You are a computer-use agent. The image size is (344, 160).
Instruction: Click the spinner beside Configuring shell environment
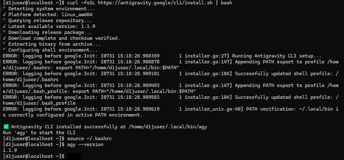[4, 50]
